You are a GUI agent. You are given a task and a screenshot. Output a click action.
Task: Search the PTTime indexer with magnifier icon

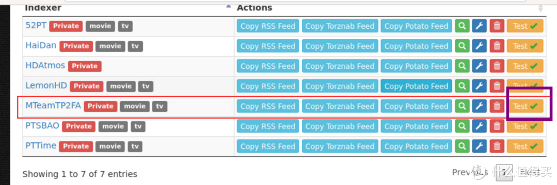coord(462,146)
